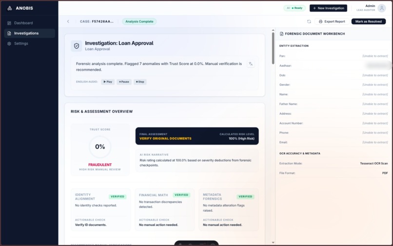Click the Dashboard grid icon
This screenshot has width=393, height=246.
(9, 23)
